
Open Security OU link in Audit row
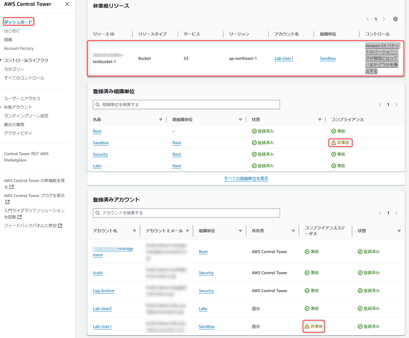(x=206, y=273)
